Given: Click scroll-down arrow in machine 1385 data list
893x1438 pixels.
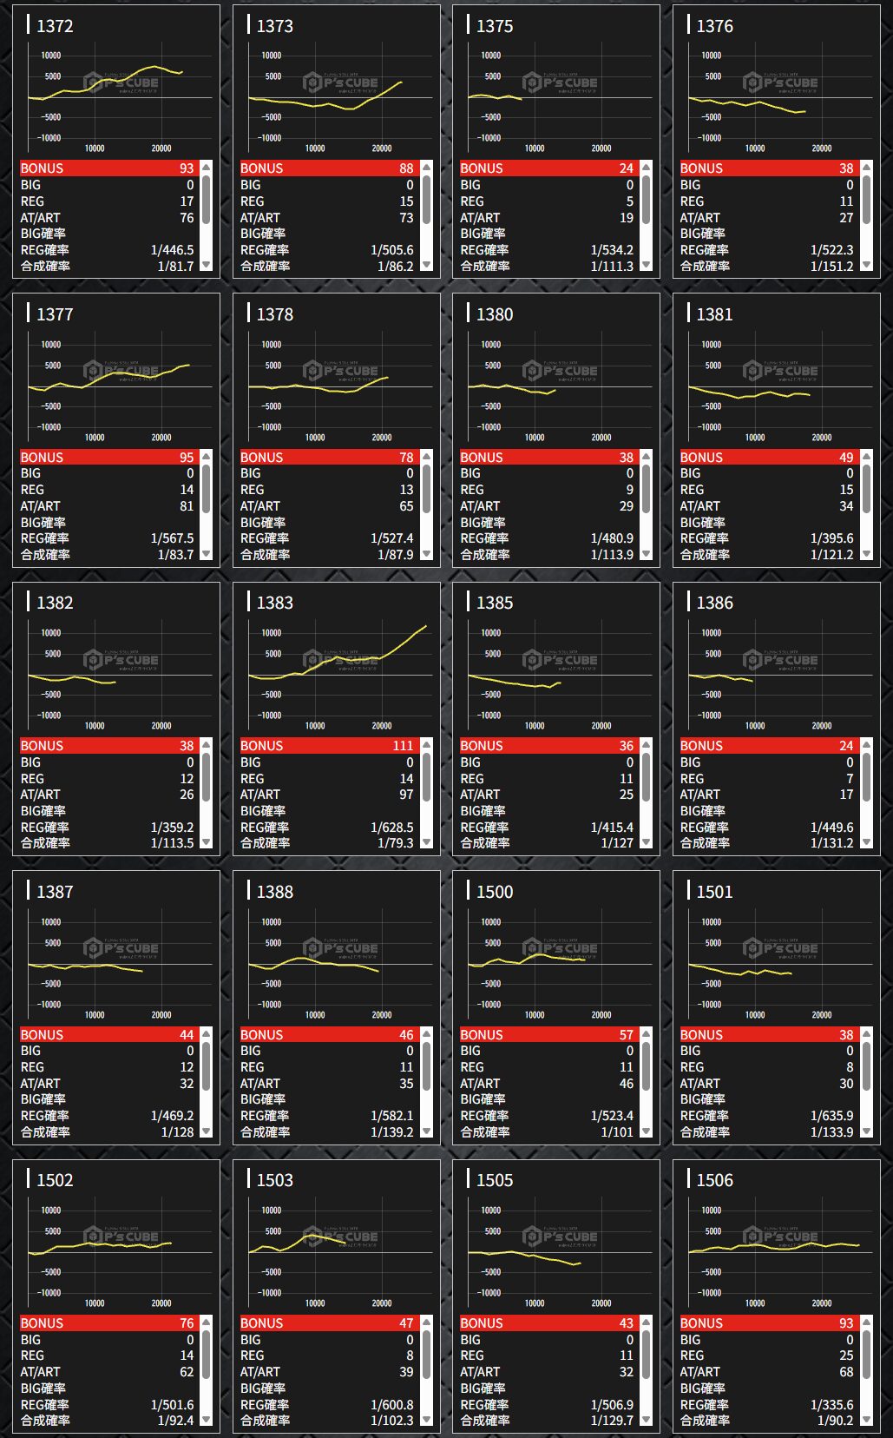Looking at the screenshot, I should coord(646,842).
